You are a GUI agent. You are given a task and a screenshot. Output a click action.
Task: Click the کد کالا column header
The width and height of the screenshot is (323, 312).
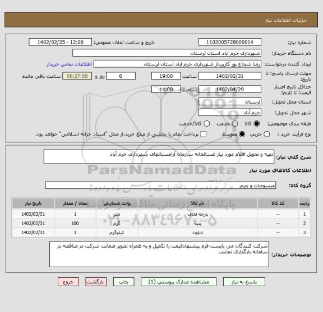278,203
